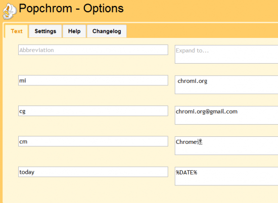Switch to the Text tab

tap(17, 31)
